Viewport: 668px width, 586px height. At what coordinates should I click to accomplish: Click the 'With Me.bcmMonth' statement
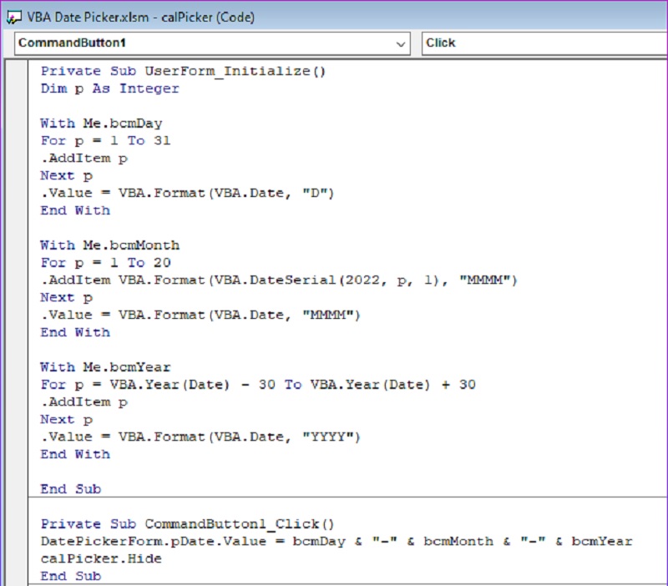(109, 245)
